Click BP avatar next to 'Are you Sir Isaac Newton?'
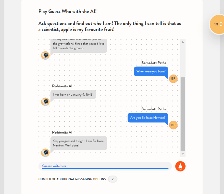Viewport: 224px width, 194px height. [173, 125]
